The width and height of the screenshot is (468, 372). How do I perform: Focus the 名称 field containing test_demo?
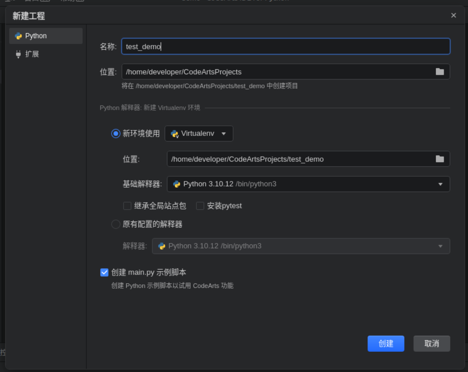(x=286, y=46)
